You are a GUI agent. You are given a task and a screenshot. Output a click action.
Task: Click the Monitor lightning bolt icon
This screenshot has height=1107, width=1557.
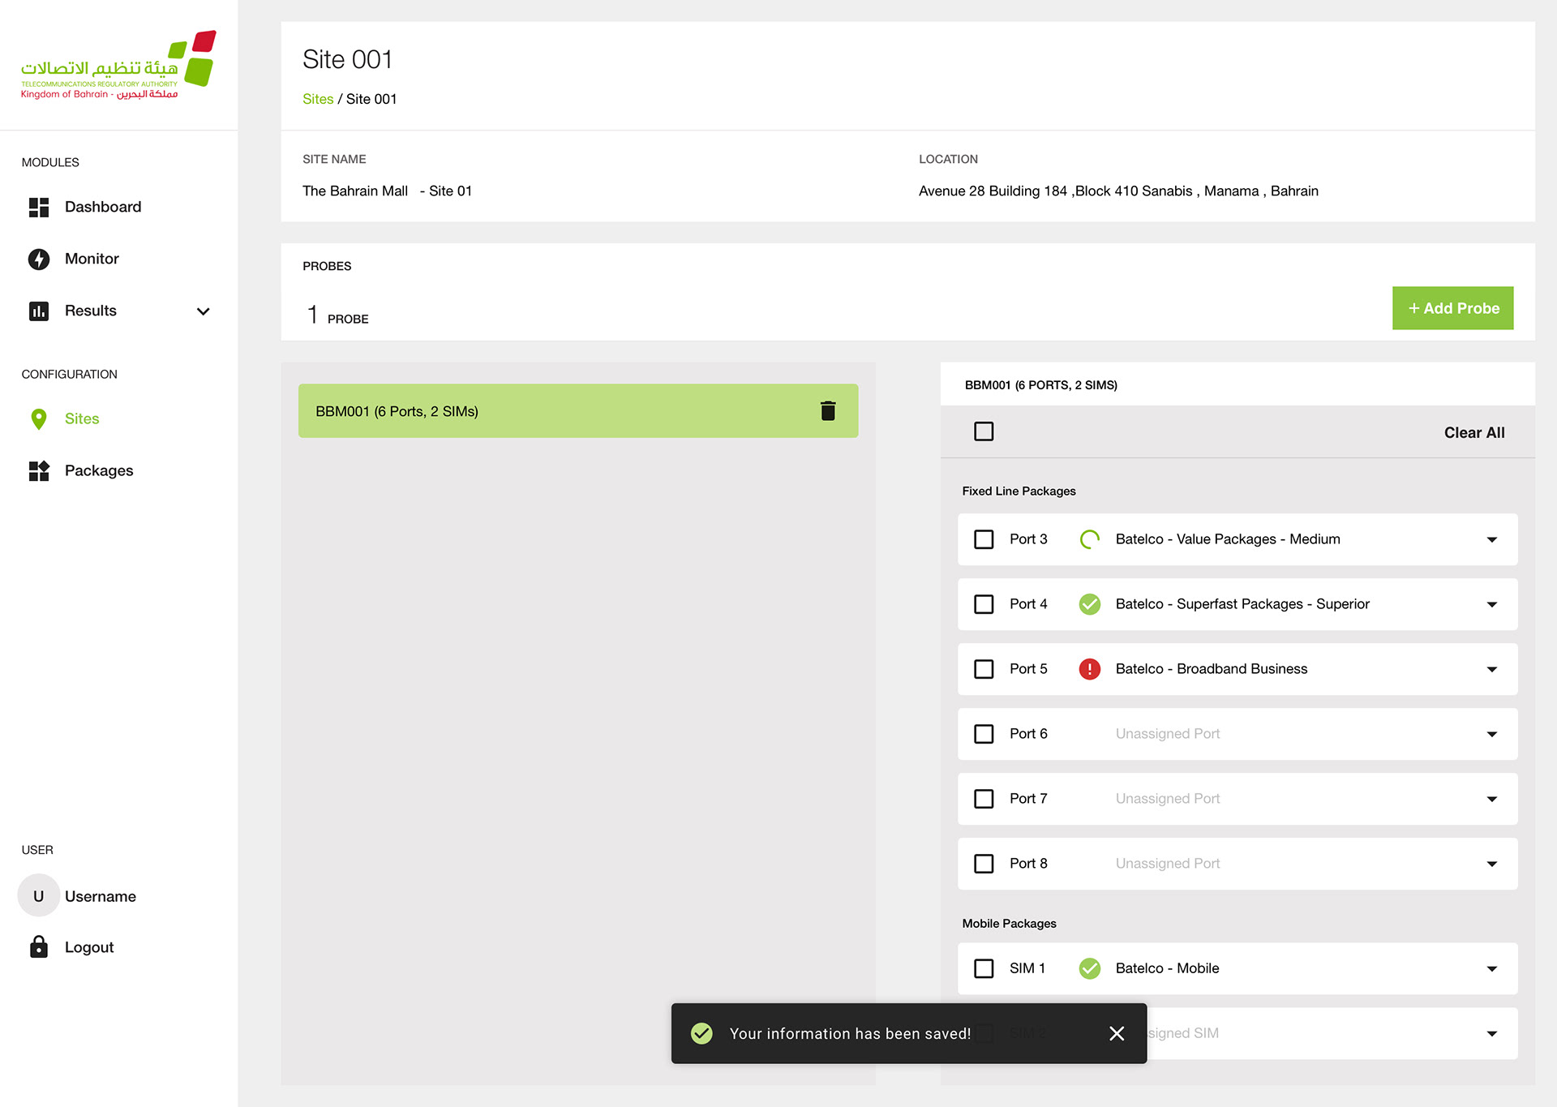[39, 259]
